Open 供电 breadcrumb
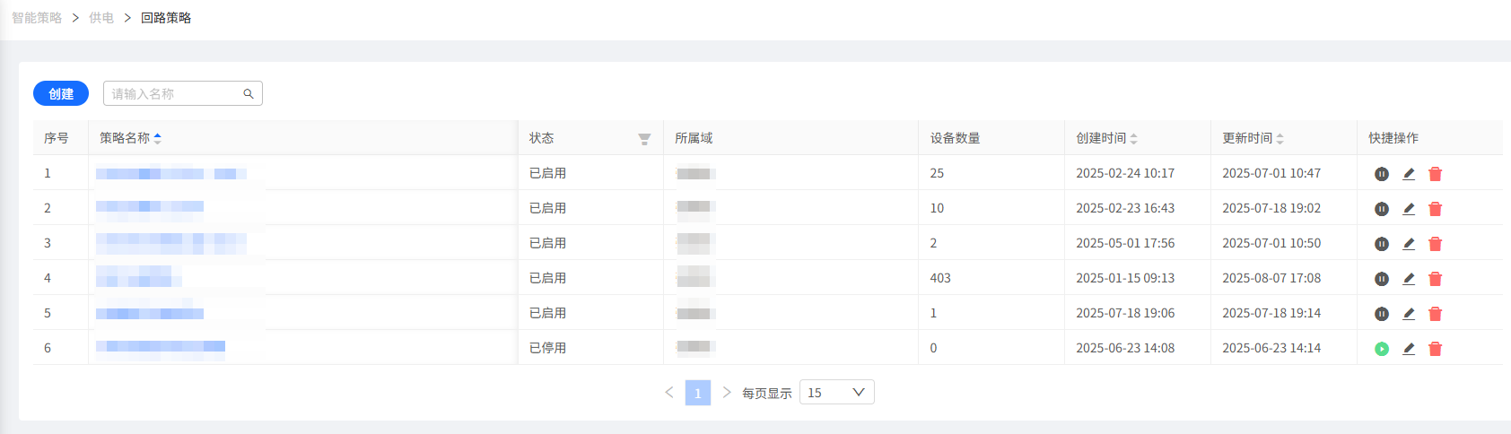 click(101, 18)
